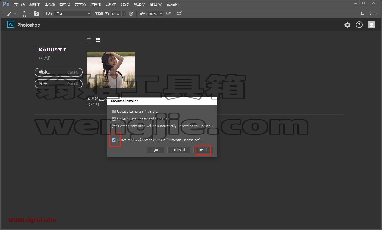
Task: Open the recent file photo thumbnail
Action: (x=111, y=70)
